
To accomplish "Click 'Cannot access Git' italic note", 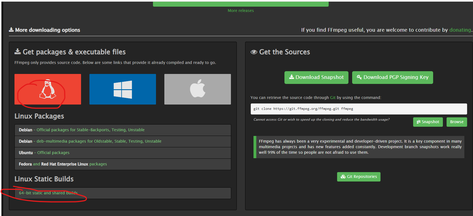I will click(x=321, y=120).
